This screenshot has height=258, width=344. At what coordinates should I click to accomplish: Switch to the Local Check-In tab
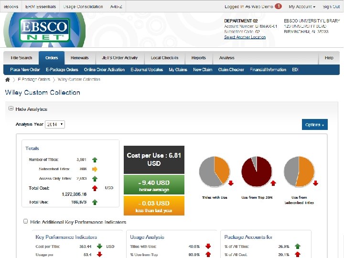[164, 58]
